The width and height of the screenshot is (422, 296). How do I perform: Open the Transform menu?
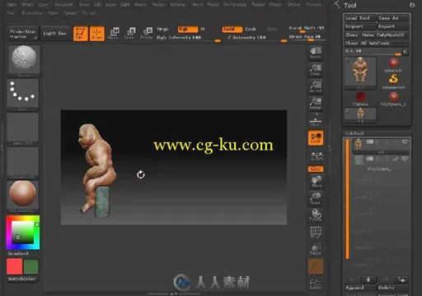pyautogui.click(x=32, y=13)
